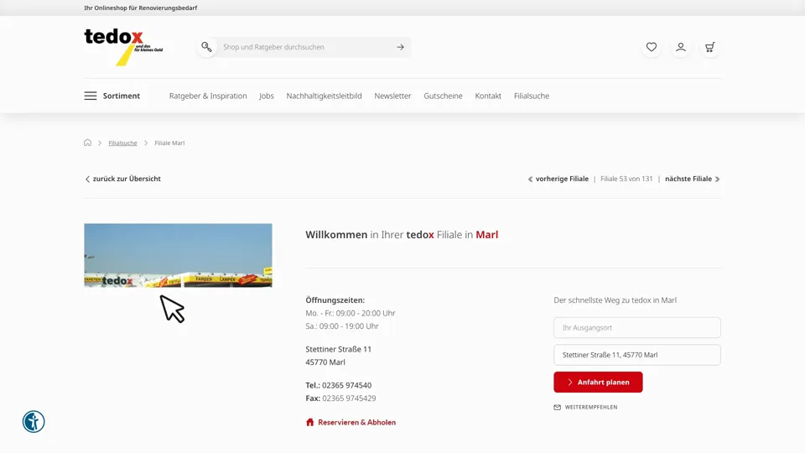805x453 pixels.
Task: Open the Gutscheine menu item
Action: pyautogui.click(x=443, y=96)
